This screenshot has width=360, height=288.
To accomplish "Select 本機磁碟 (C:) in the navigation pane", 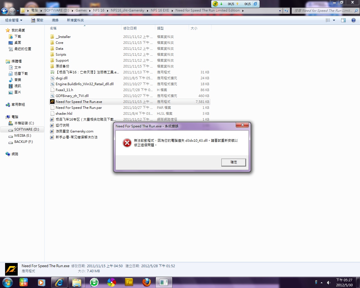I will click(x=24, y=123).
